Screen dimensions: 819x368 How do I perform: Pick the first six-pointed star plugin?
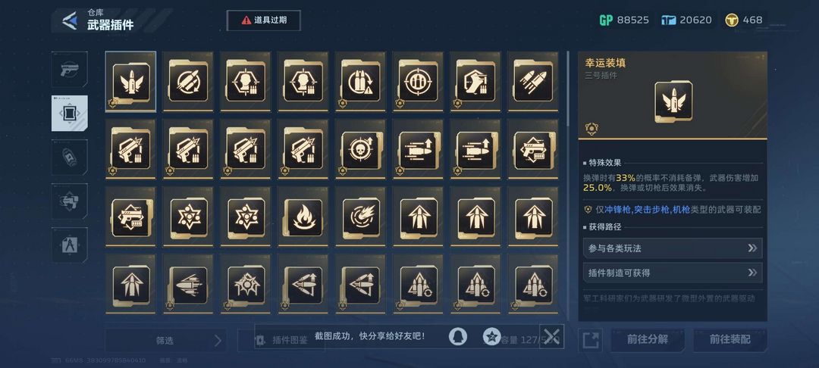(188, 216)
